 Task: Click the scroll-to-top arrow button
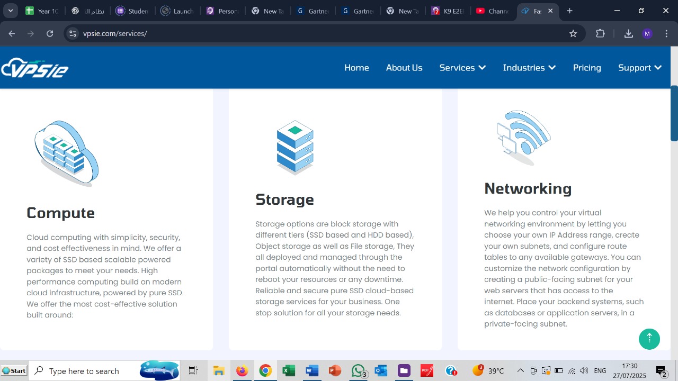click(x=649, y=339)
